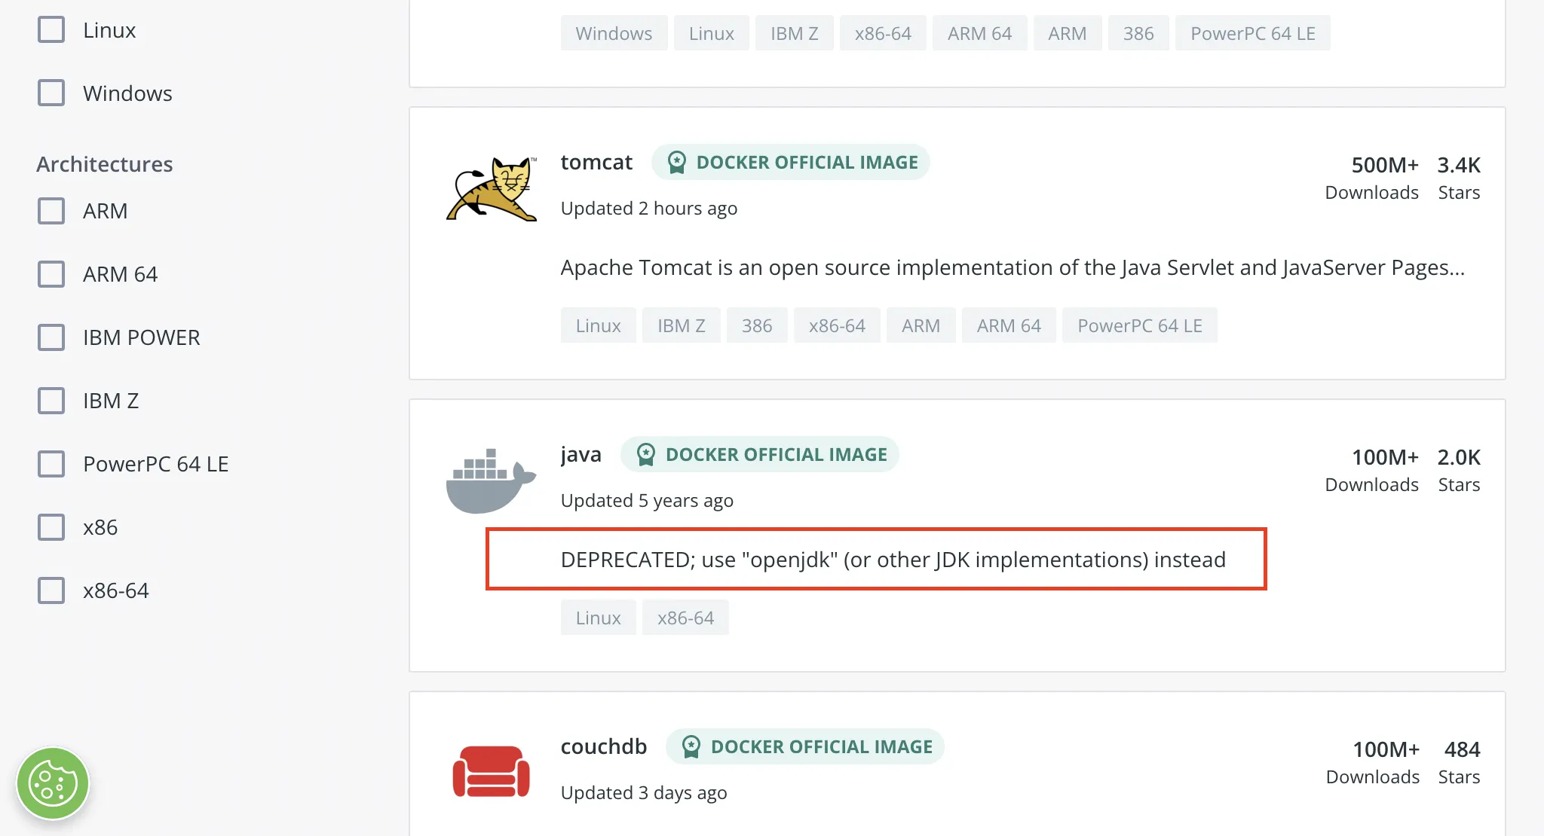The width and height of the screenshot is (1544, 836).
Task: Enable the x86-64 architecture filter
Action: pos(51,590)
